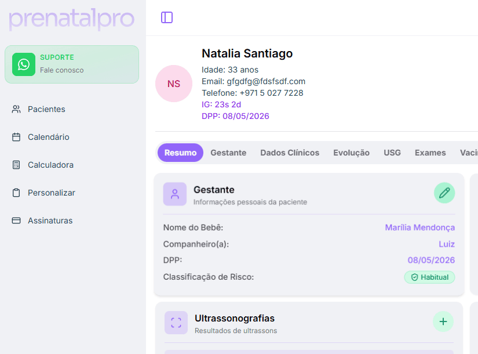Edit the Gestante information with the pencil icon
The height and width of the screenshot is (354, 478).
pos(444,193)
